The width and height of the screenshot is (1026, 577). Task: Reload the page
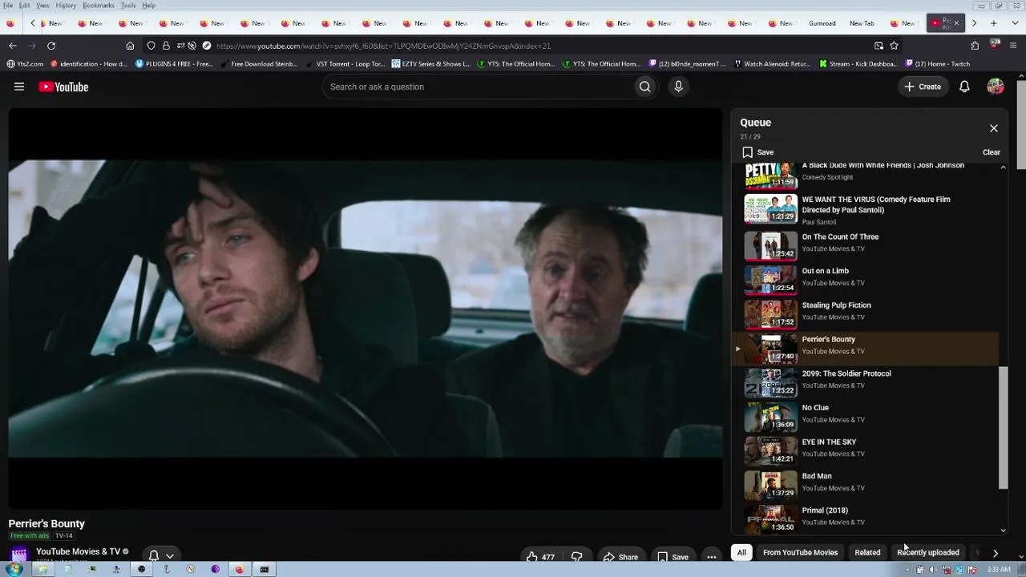(51, 46)
